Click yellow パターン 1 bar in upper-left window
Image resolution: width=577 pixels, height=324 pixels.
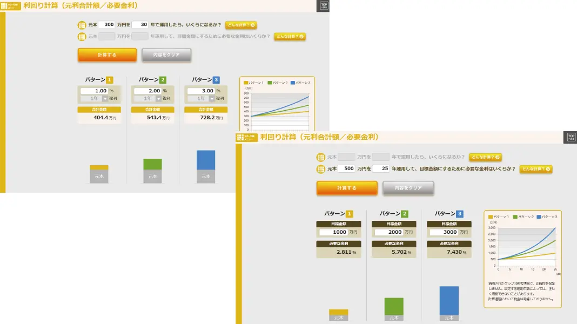click(99, 168)
